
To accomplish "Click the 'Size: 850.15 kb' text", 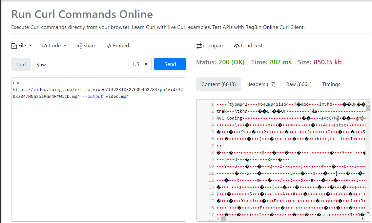I will coord(320,62).
